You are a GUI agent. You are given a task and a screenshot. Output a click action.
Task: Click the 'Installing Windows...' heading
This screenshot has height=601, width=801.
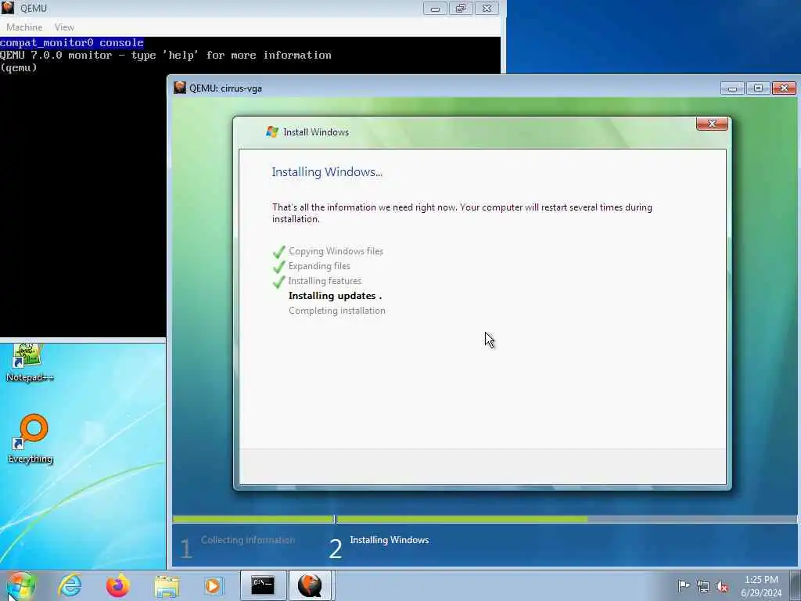point(327,171)
